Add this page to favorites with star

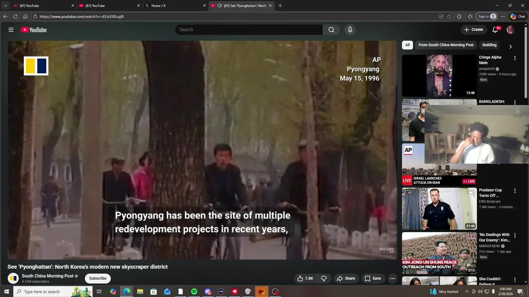tap(449, 16)
